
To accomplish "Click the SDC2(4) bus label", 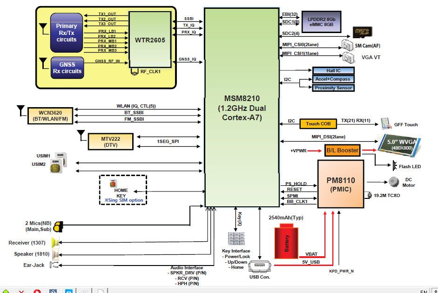I will [290, 33].
